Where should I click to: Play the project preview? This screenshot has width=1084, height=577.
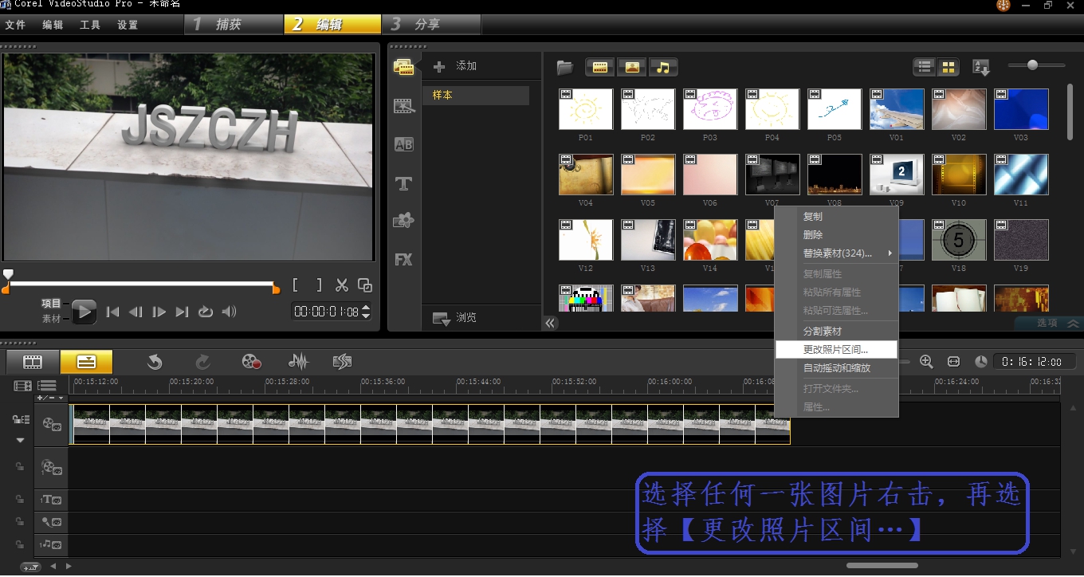(x=84, y=312)
